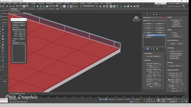This screenshot has width=191, height=107.
Task: Click the Load presets button
Action: click(x=180, y=44)
